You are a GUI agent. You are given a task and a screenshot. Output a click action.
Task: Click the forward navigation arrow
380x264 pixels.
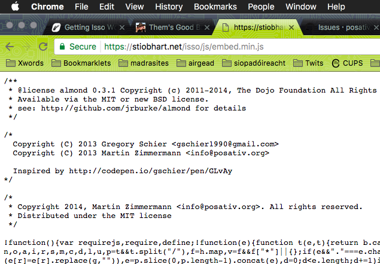pos(26,47)
